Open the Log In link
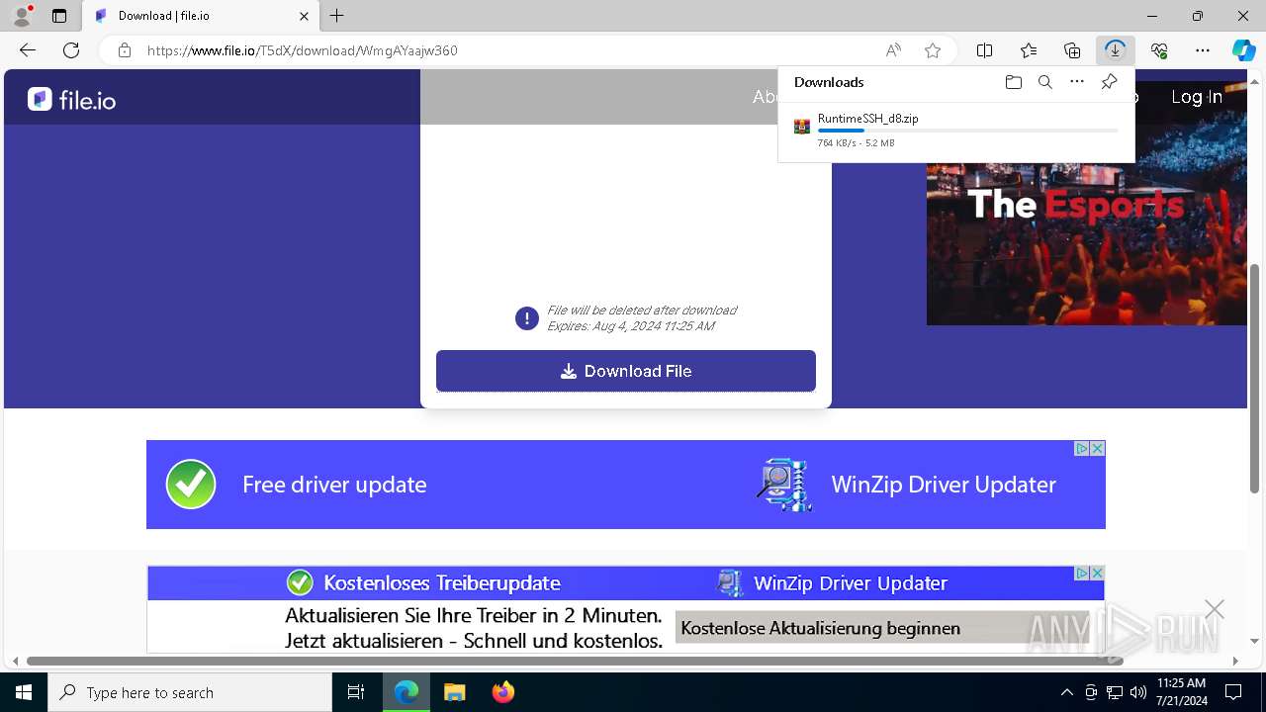1266x712 pixels. point(1197,97)
